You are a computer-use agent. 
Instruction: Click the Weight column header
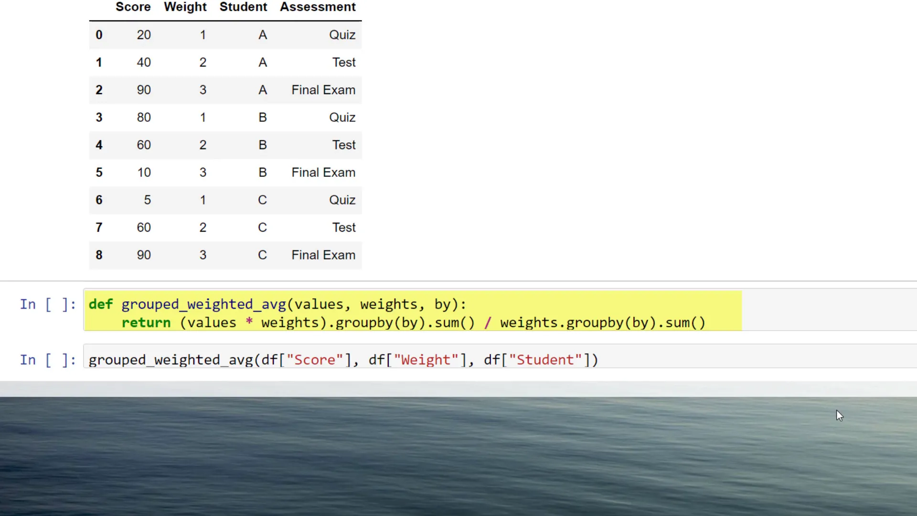click(x=185, y=7)
